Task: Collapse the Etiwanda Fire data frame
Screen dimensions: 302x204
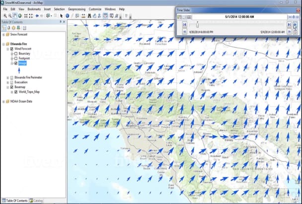Action: (3, 44)
